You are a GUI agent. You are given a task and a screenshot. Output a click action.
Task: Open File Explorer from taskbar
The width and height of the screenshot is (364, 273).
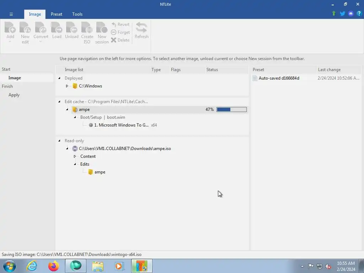point(98,266)
